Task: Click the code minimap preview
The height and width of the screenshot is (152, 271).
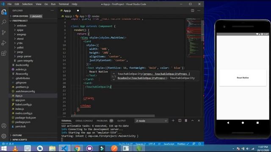Action: coord(194,37)
